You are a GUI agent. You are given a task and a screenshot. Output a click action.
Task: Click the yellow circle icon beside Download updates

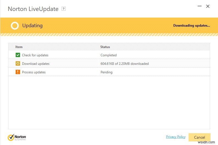[x=18, y=63]
